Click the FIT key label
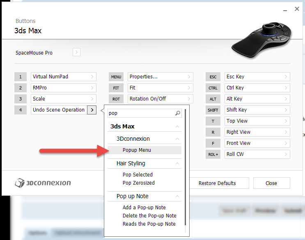 click(x=116, y=88)
